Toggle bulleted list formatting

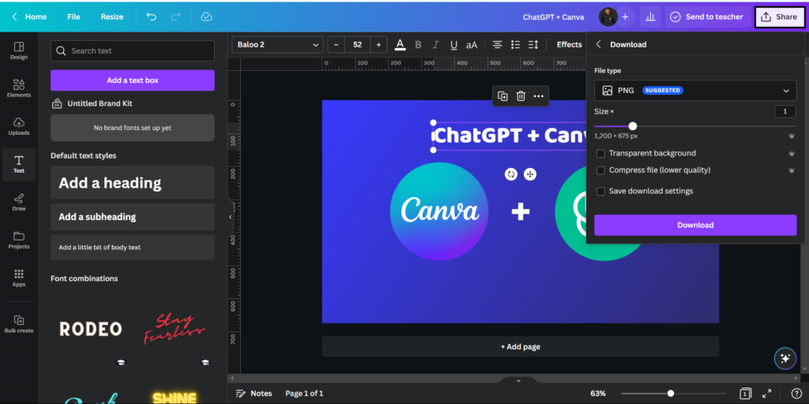(x=515, y=45)
